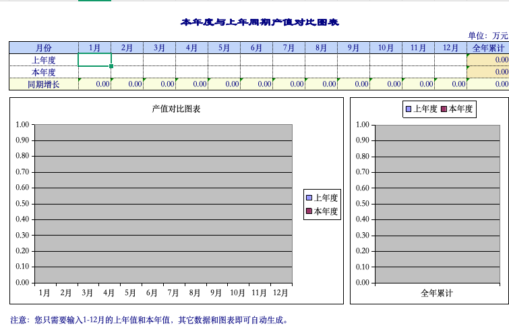
Task: Click 上年度 blue swatch in monthly chart legend
Action: (x=309, y=198)
